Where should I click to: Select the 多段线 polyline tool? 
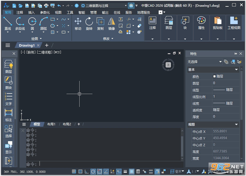coord(20,24)
